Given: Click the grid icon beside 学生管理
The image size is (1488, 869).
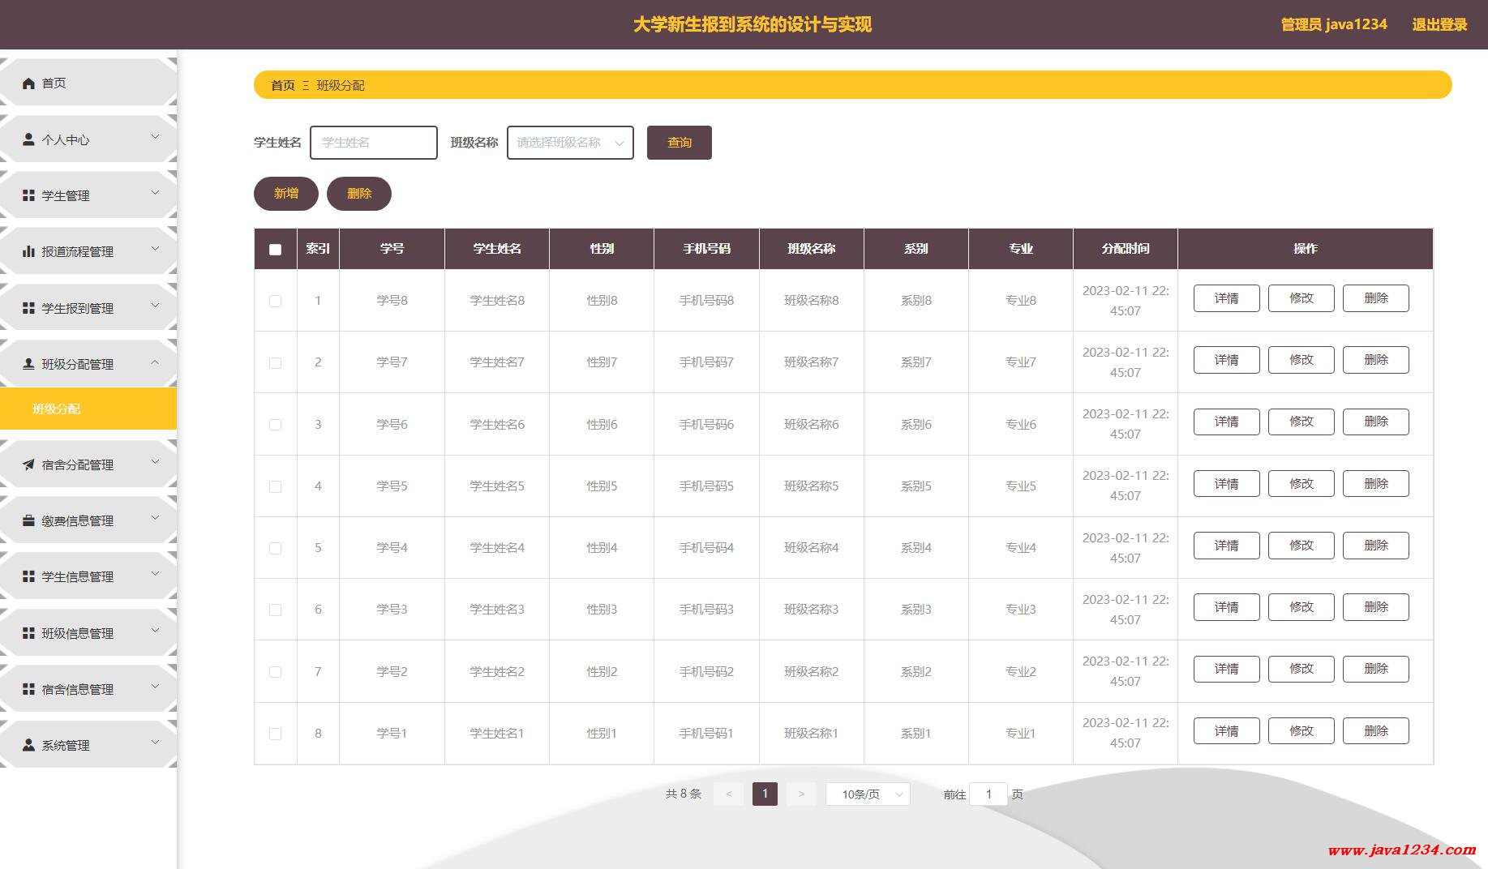Looking at the screenshot, I should pyautogui.click(x=29, y=195).
